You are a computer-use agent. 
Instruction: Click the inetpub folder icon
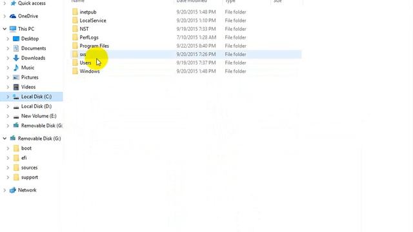[x=75, y=12]
